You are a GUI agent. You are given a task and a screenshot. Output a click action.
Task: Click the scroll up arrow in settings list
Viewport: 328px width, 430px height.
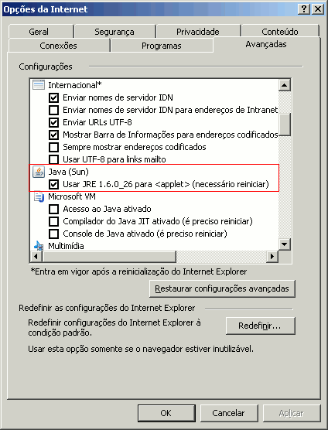pos(285,85)
